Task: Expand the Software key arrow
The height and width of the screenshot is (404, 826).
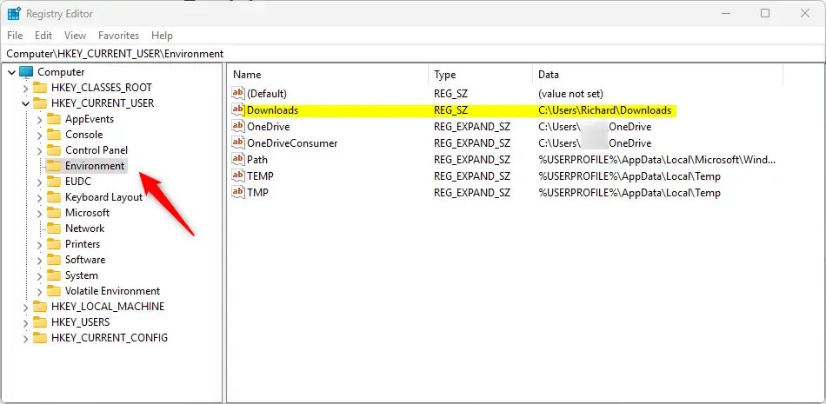Action: pyautogui.click(x=40, y=260)
